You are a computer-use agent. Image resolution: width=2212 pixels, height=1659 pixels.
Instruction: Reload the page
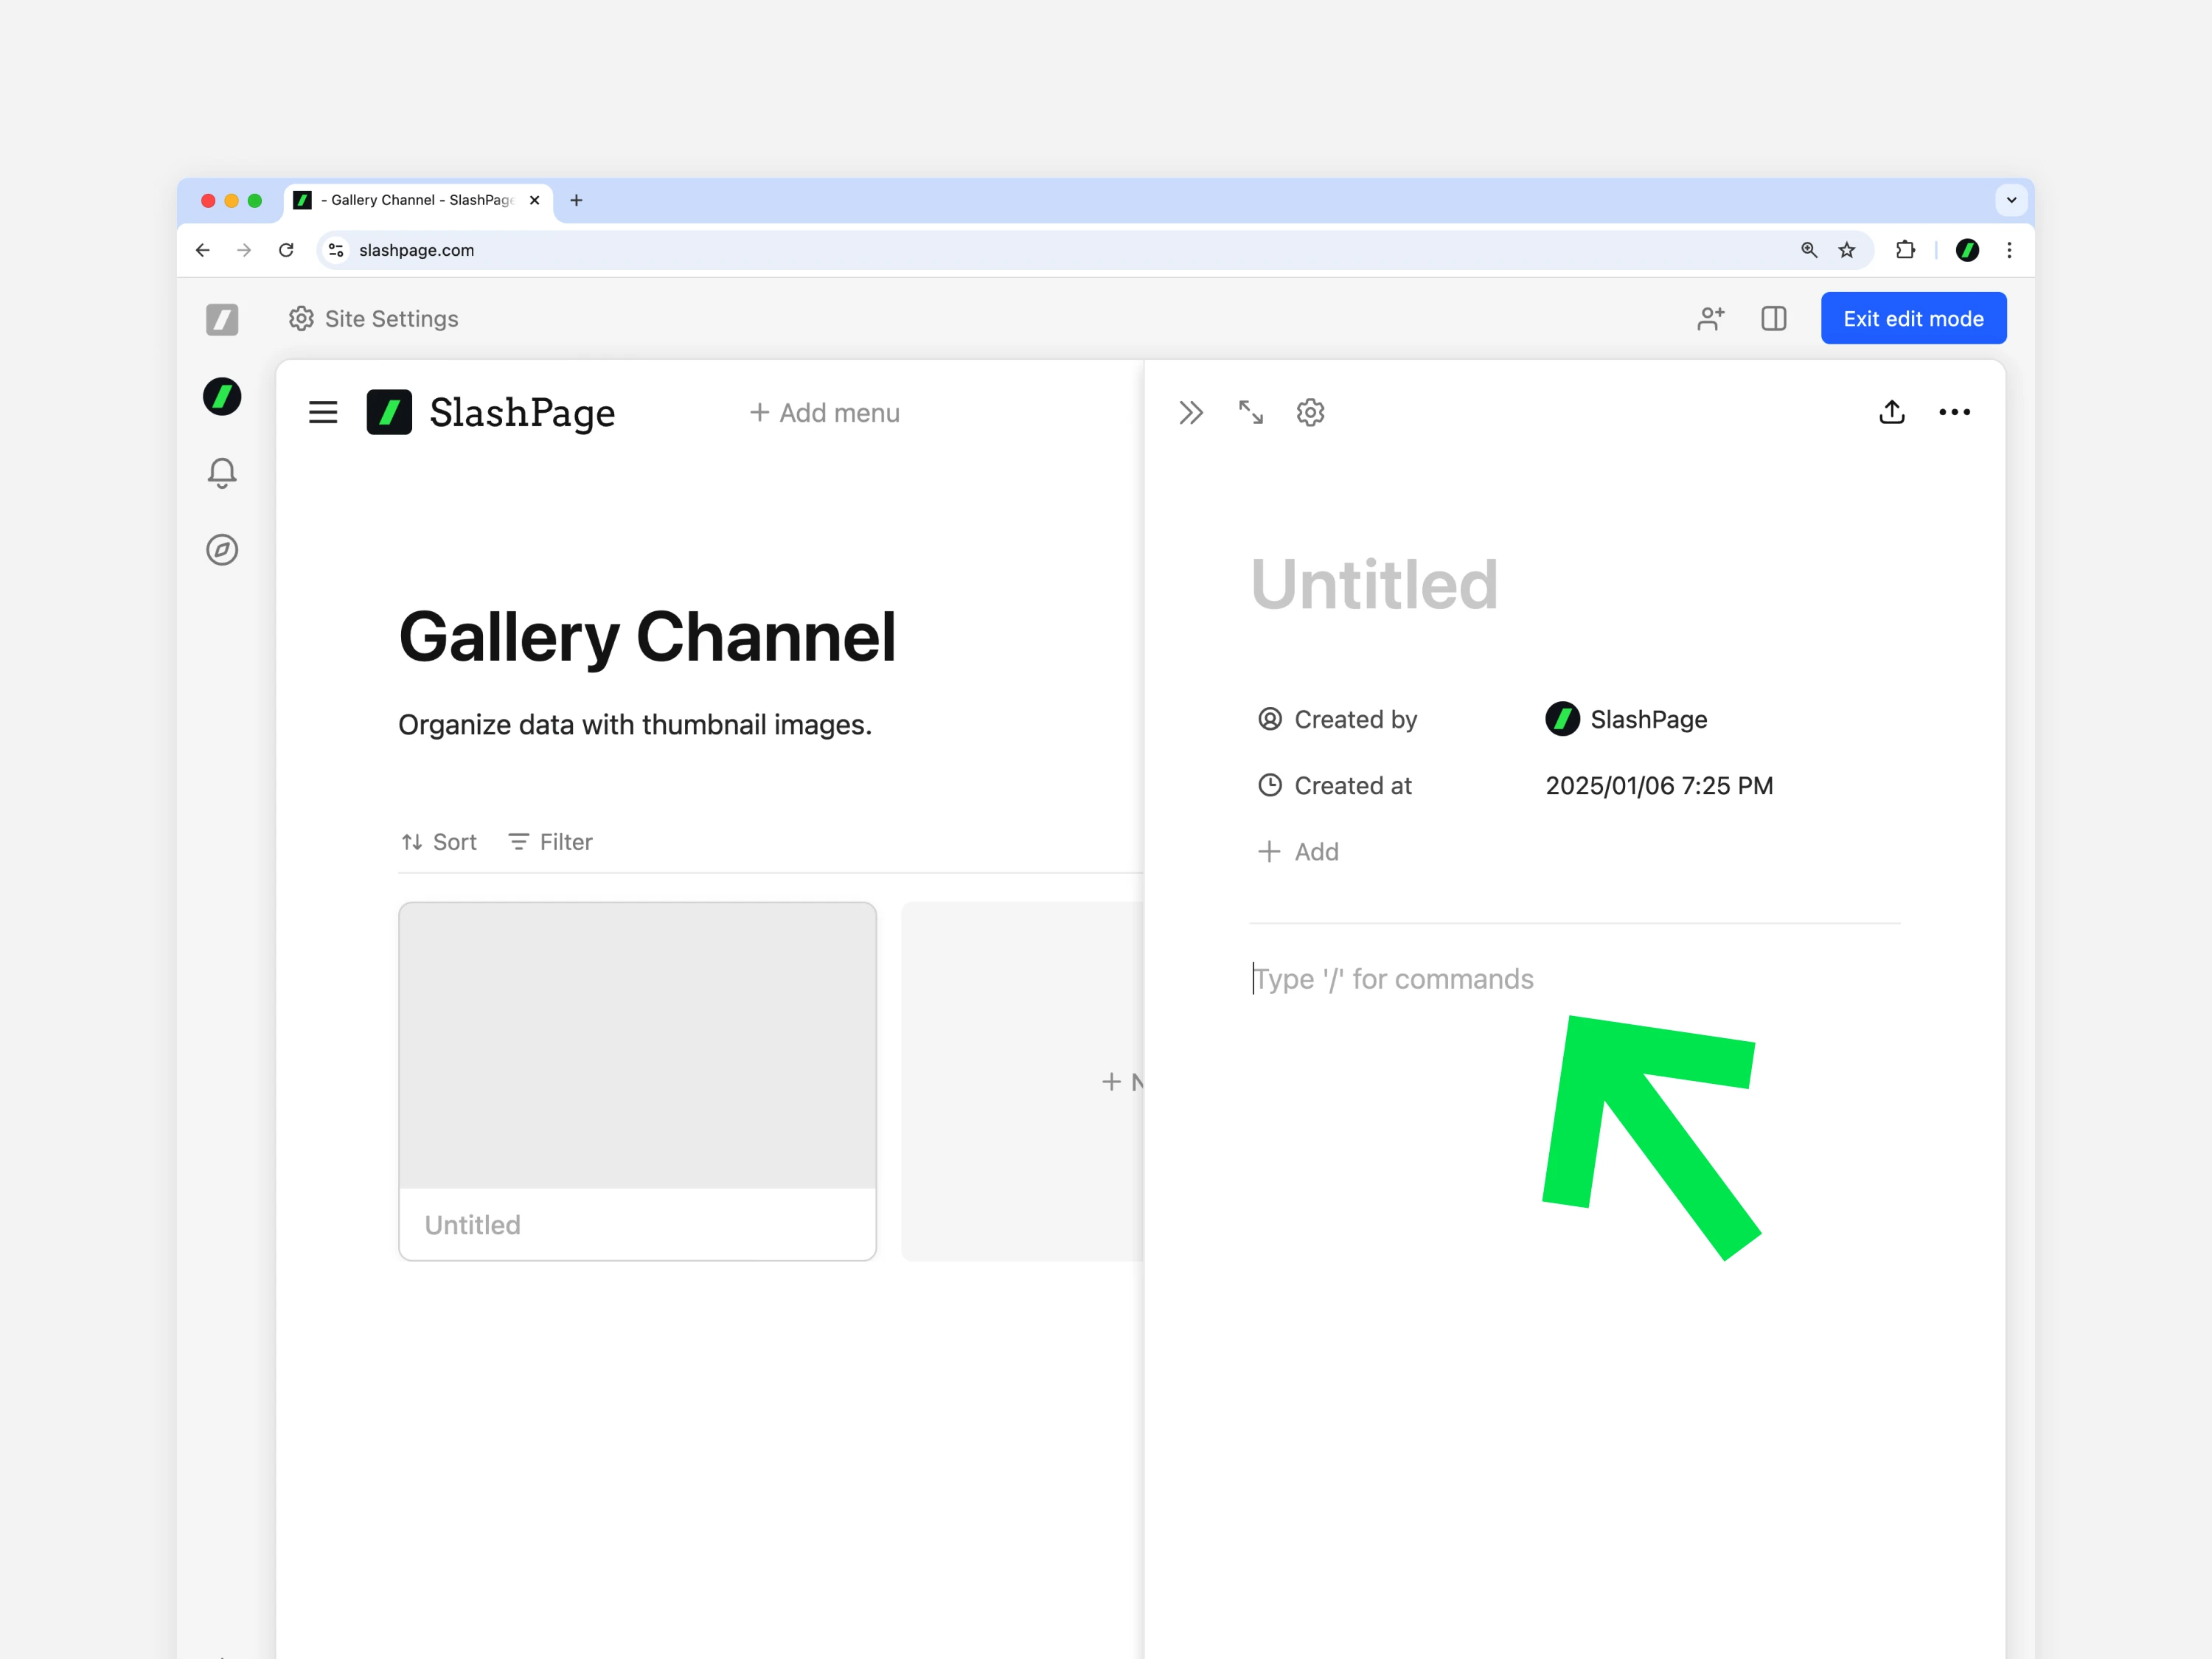pyautogui.click(x=286, y=250)
